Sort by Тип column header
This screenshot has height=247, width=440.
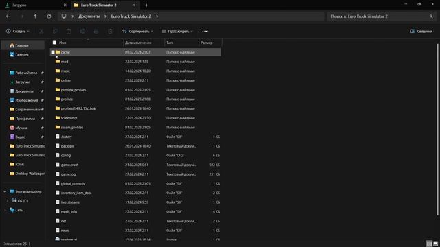(x=181, y=43)
